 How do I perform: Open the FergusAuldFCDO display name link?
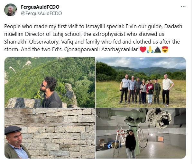40,7
